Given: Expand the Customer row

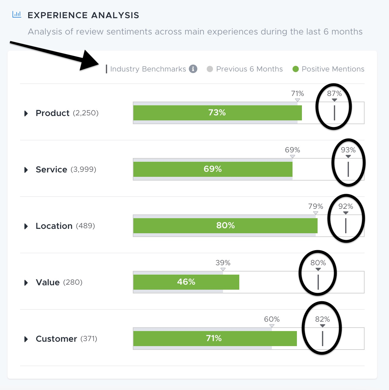Looking at the screenshot, I should coord(26,339).
